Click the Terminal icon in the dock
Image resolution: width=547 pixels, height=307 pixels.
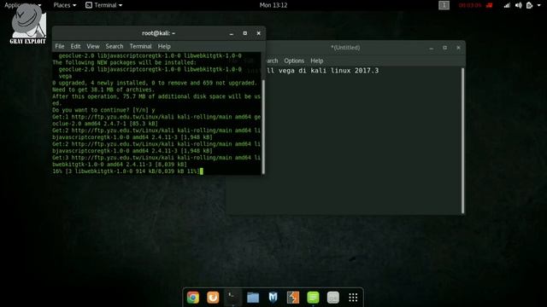coord(233,298)
